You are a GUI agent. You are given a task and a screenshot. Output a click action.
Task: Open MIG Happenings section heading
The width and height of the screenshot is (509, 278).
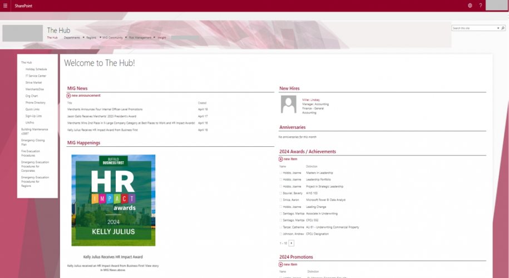[x=84, y=143]
